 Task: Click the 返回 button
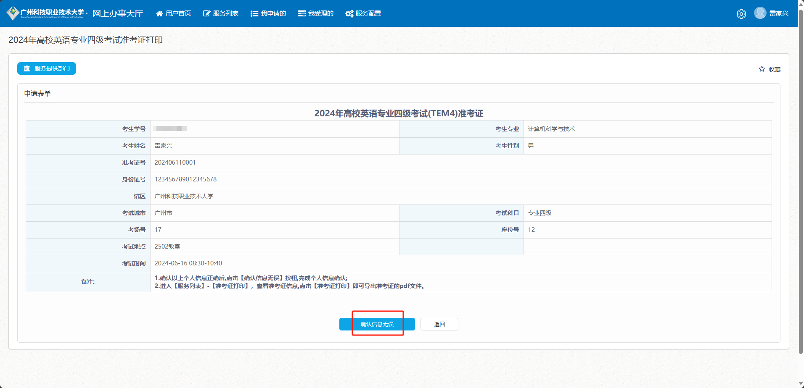pos(439,324)
